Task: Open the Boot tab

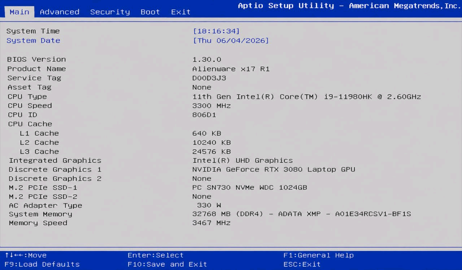Action: (150, 12)
